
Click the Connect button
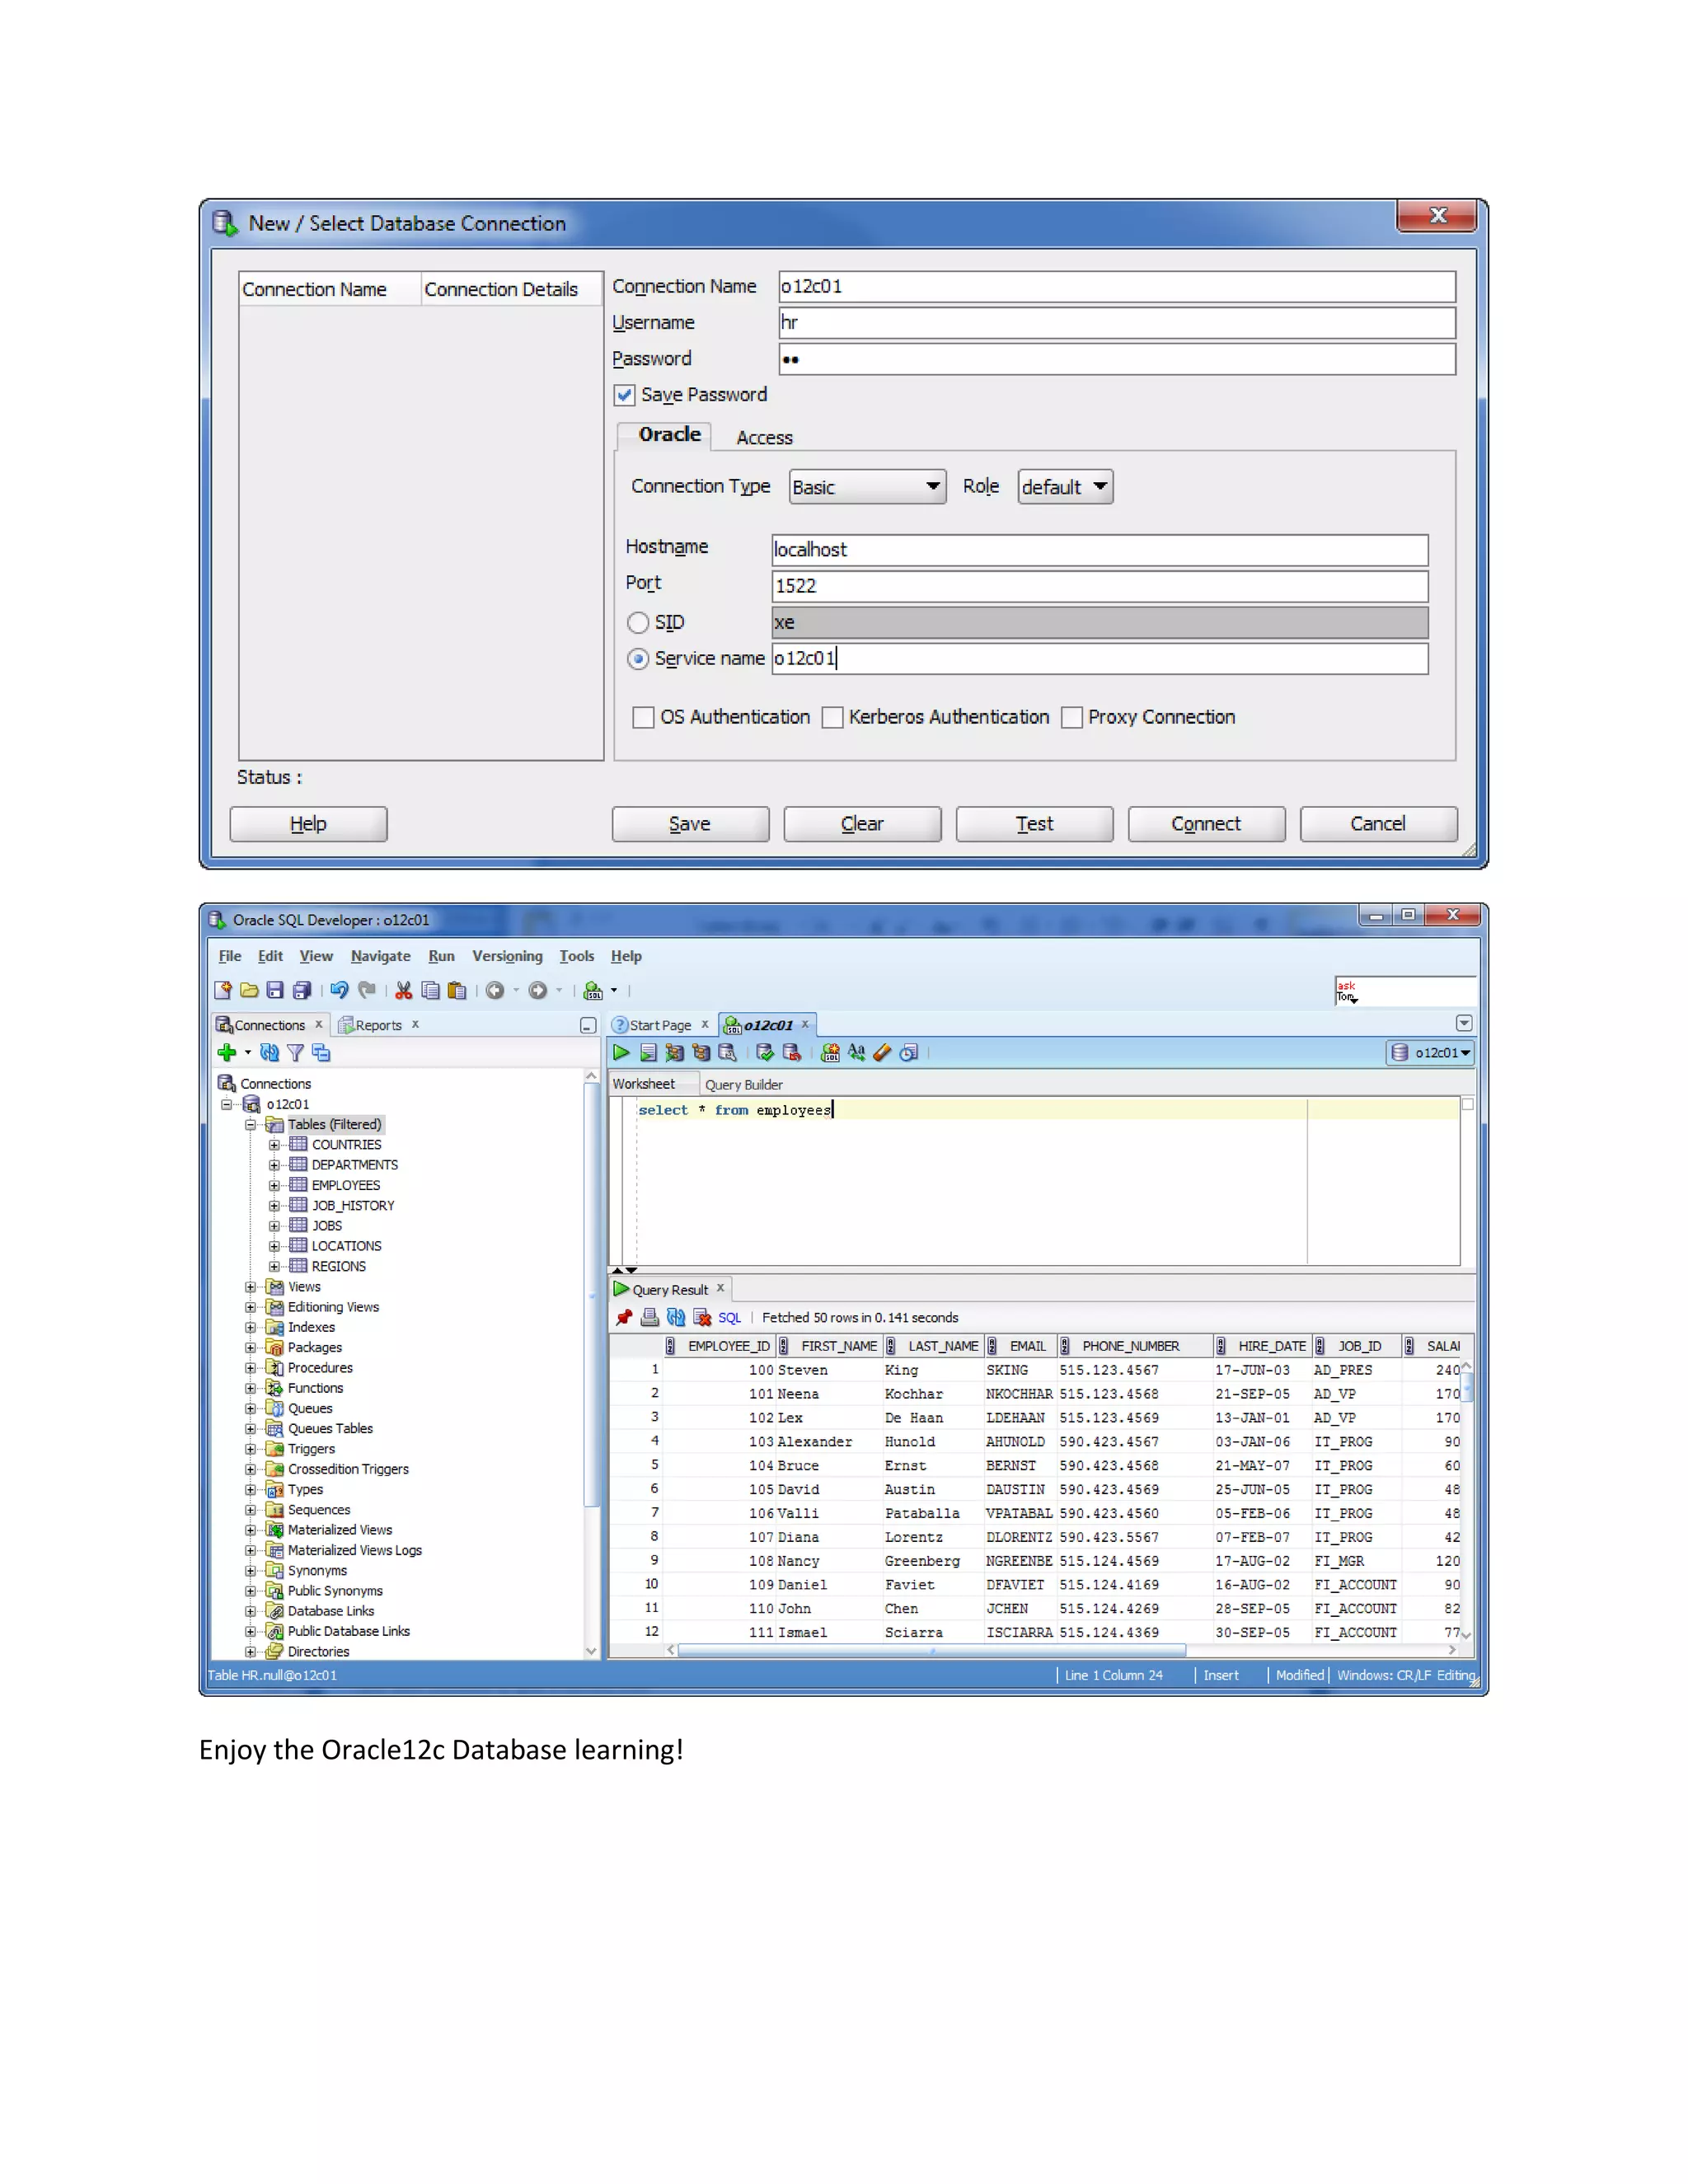click(x=1206, y=824)
